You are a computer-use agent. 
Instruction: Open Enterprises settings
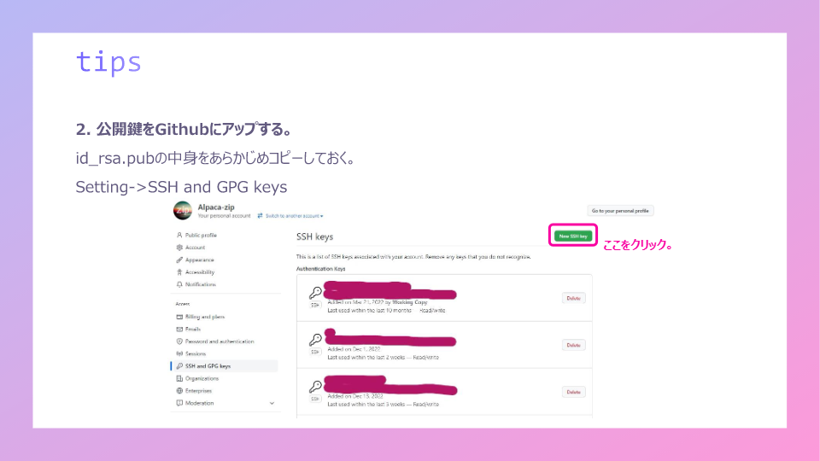[198, 391]
